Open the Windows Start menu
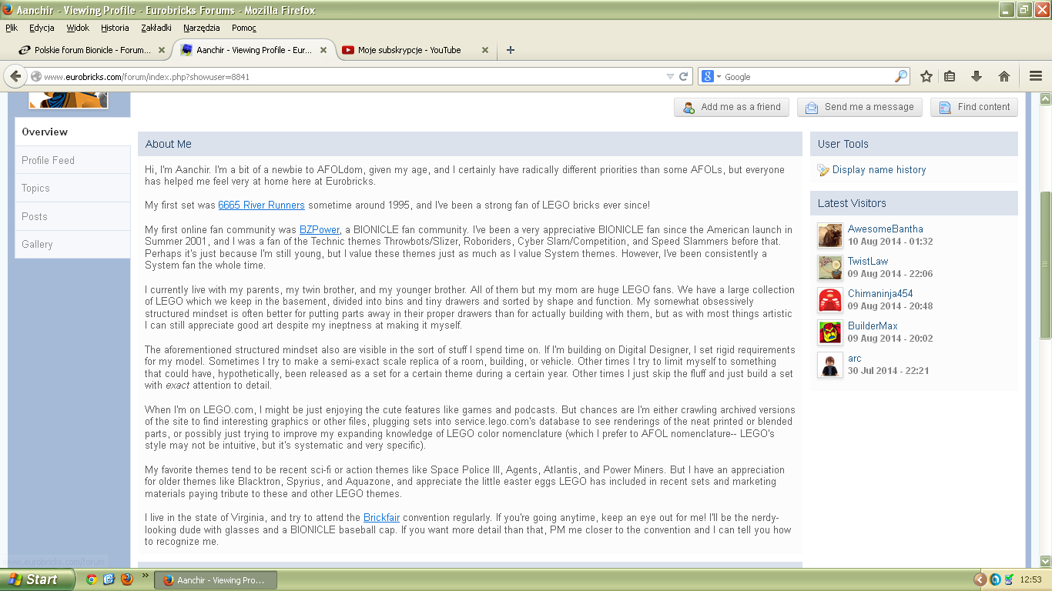The image size is (1052, 591). [38, 579]
